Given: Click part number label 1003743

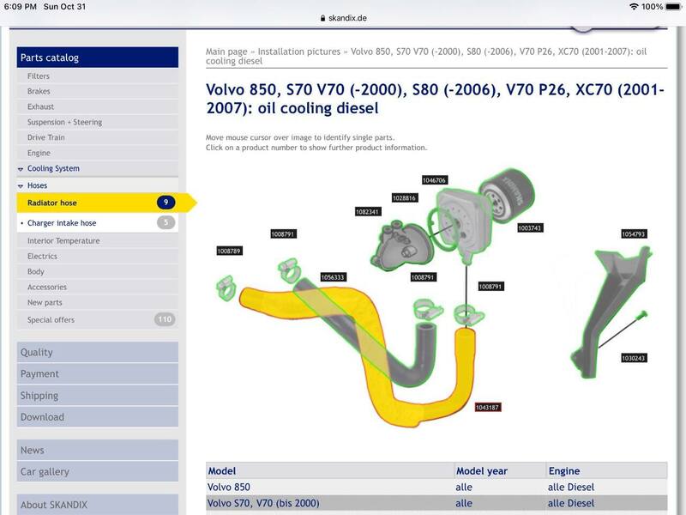Looking at the screenshot, I should 530,227.
